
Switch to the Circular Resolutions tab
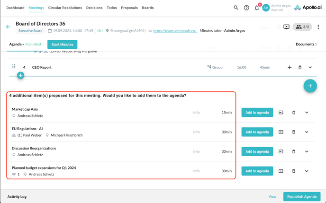point(65,8)
